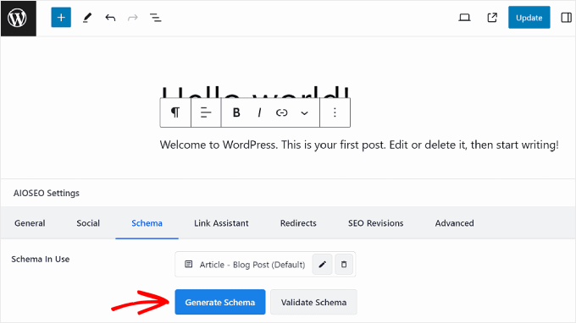
Task: Click the Validate Schema button
Action: click(x=313, y=302)
